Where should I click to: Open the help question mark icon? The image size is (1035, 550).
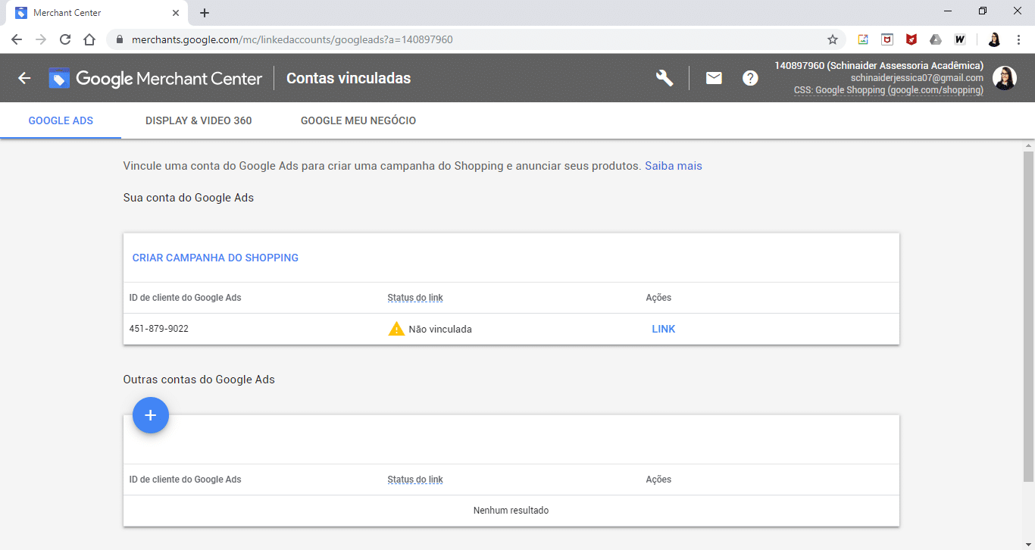(750, 78)
